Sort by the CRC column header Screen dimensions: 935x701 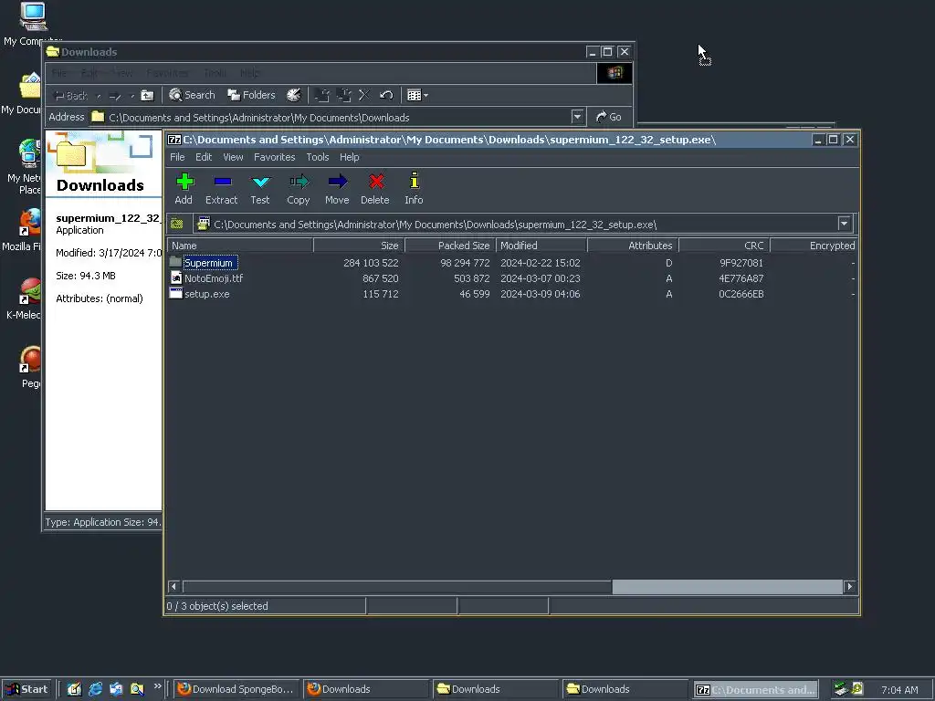(x=724, y=246)
